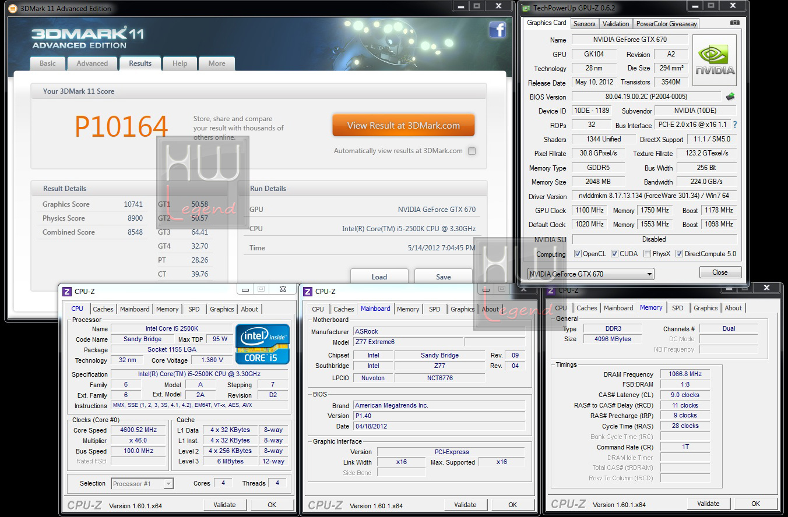The height and width of the screenshot is (517, 788).
Task: Click the CPU-Z icon in the Mainboard window title
Action: 308,291
